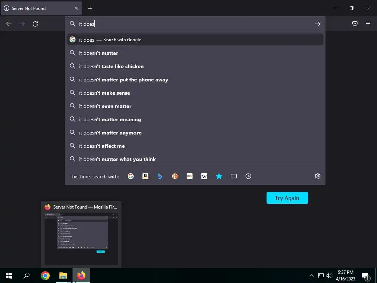Open File Explorer from taskbar
377x283 pixels.
point(63,276)
